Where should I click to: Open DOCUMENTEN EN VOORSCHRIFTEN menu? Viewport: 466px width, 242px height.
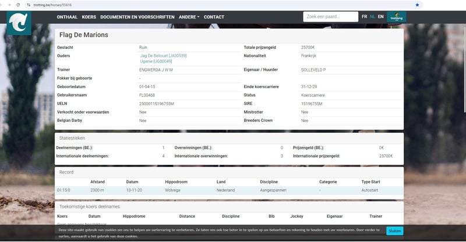[137, 17]
